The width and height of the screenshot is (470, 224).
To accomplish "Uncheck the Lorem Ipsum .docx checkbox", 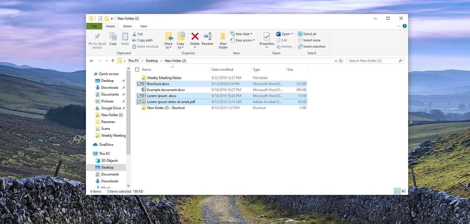I will 139,96.
